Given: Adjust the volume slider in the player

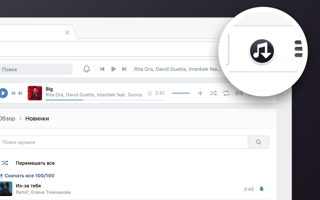Looking at the screenshot, I should coord(181,93).
